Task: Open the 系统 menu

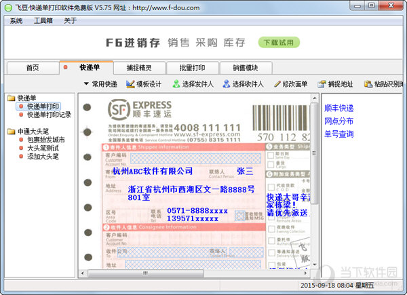Action: pyautogui.click(x=16, y=20)
